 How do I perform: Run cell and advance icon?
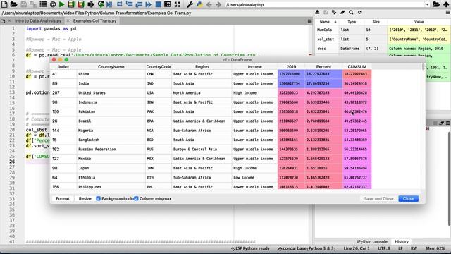coord(82,4)
